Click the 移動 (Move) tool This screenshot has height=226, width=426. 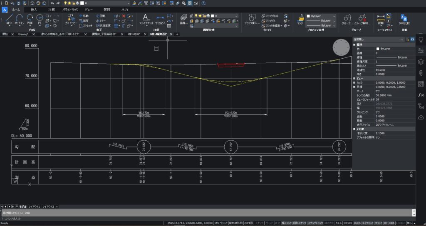point(84,16)
